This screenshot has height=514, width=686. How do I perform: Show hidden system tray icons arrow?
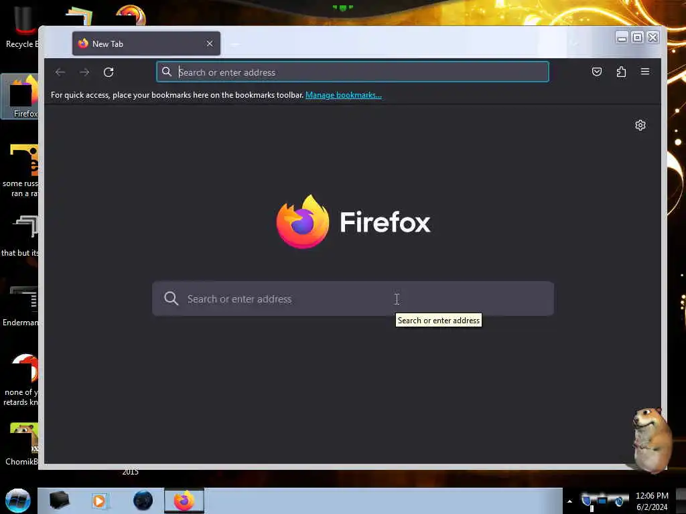(569, 501)
